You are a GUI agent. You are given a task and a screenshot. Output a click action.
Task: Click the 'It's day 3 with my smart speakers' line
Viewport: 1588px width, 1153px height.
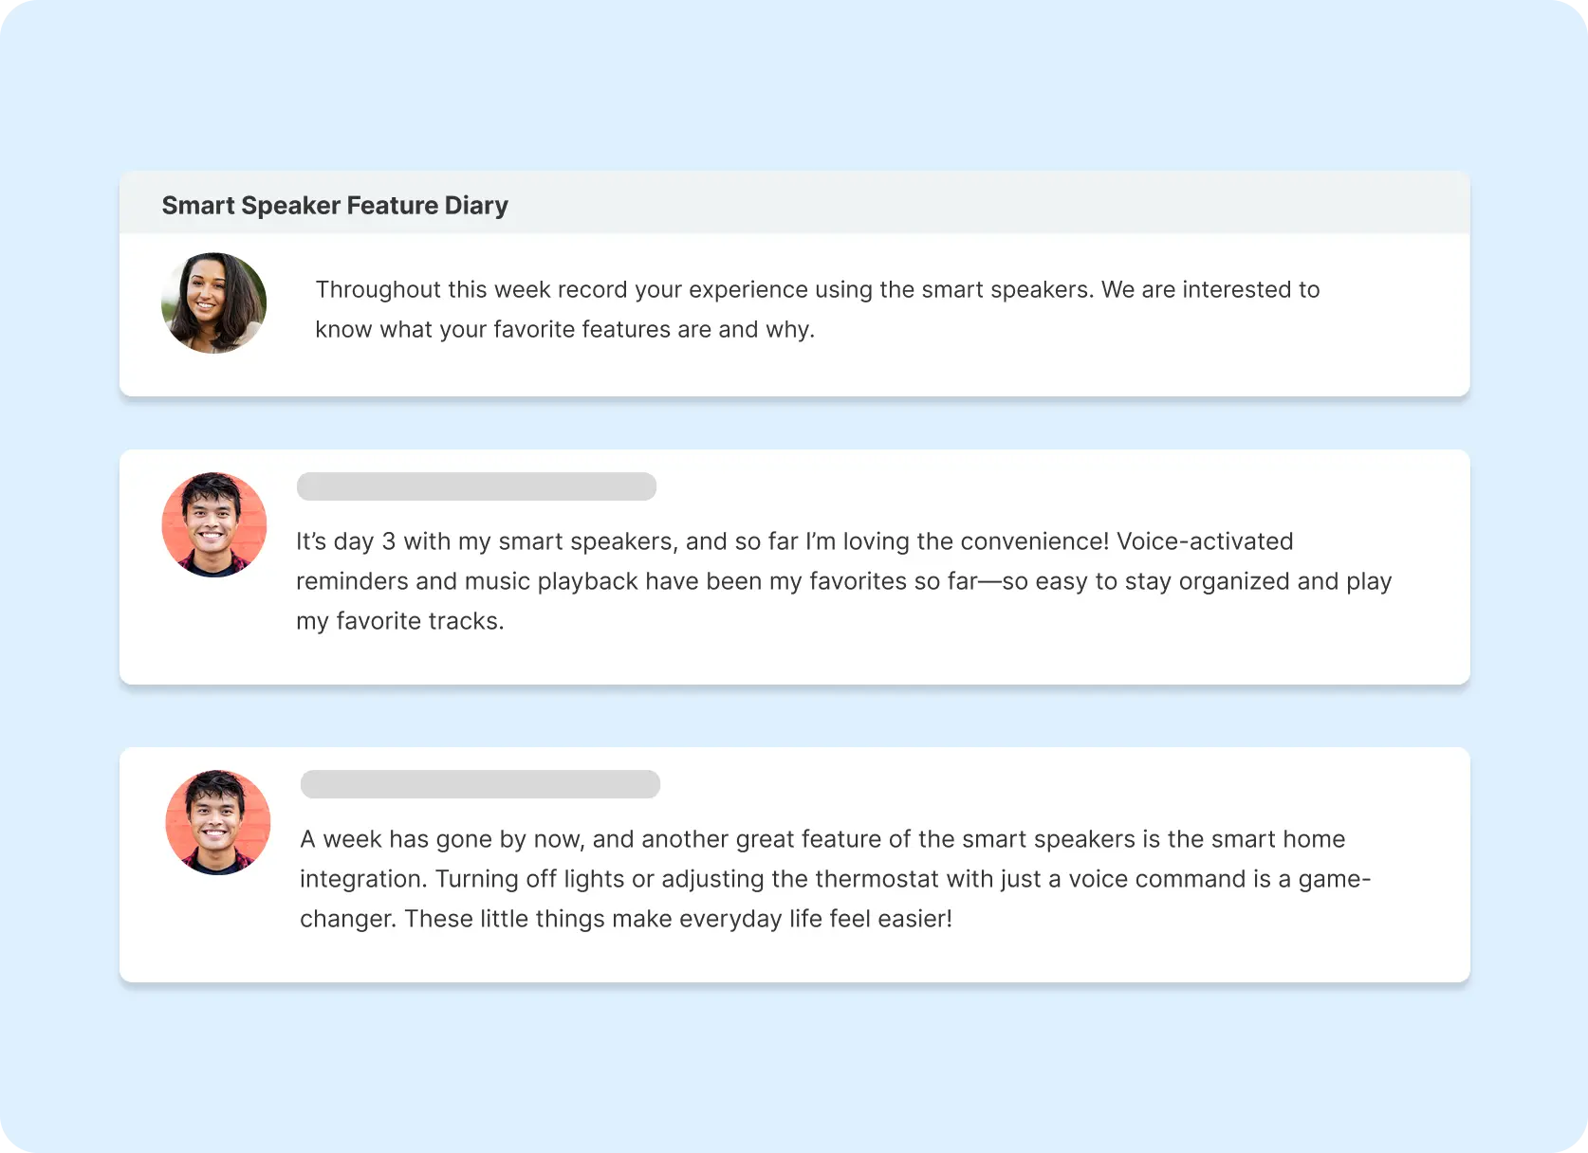click(795, 541)
